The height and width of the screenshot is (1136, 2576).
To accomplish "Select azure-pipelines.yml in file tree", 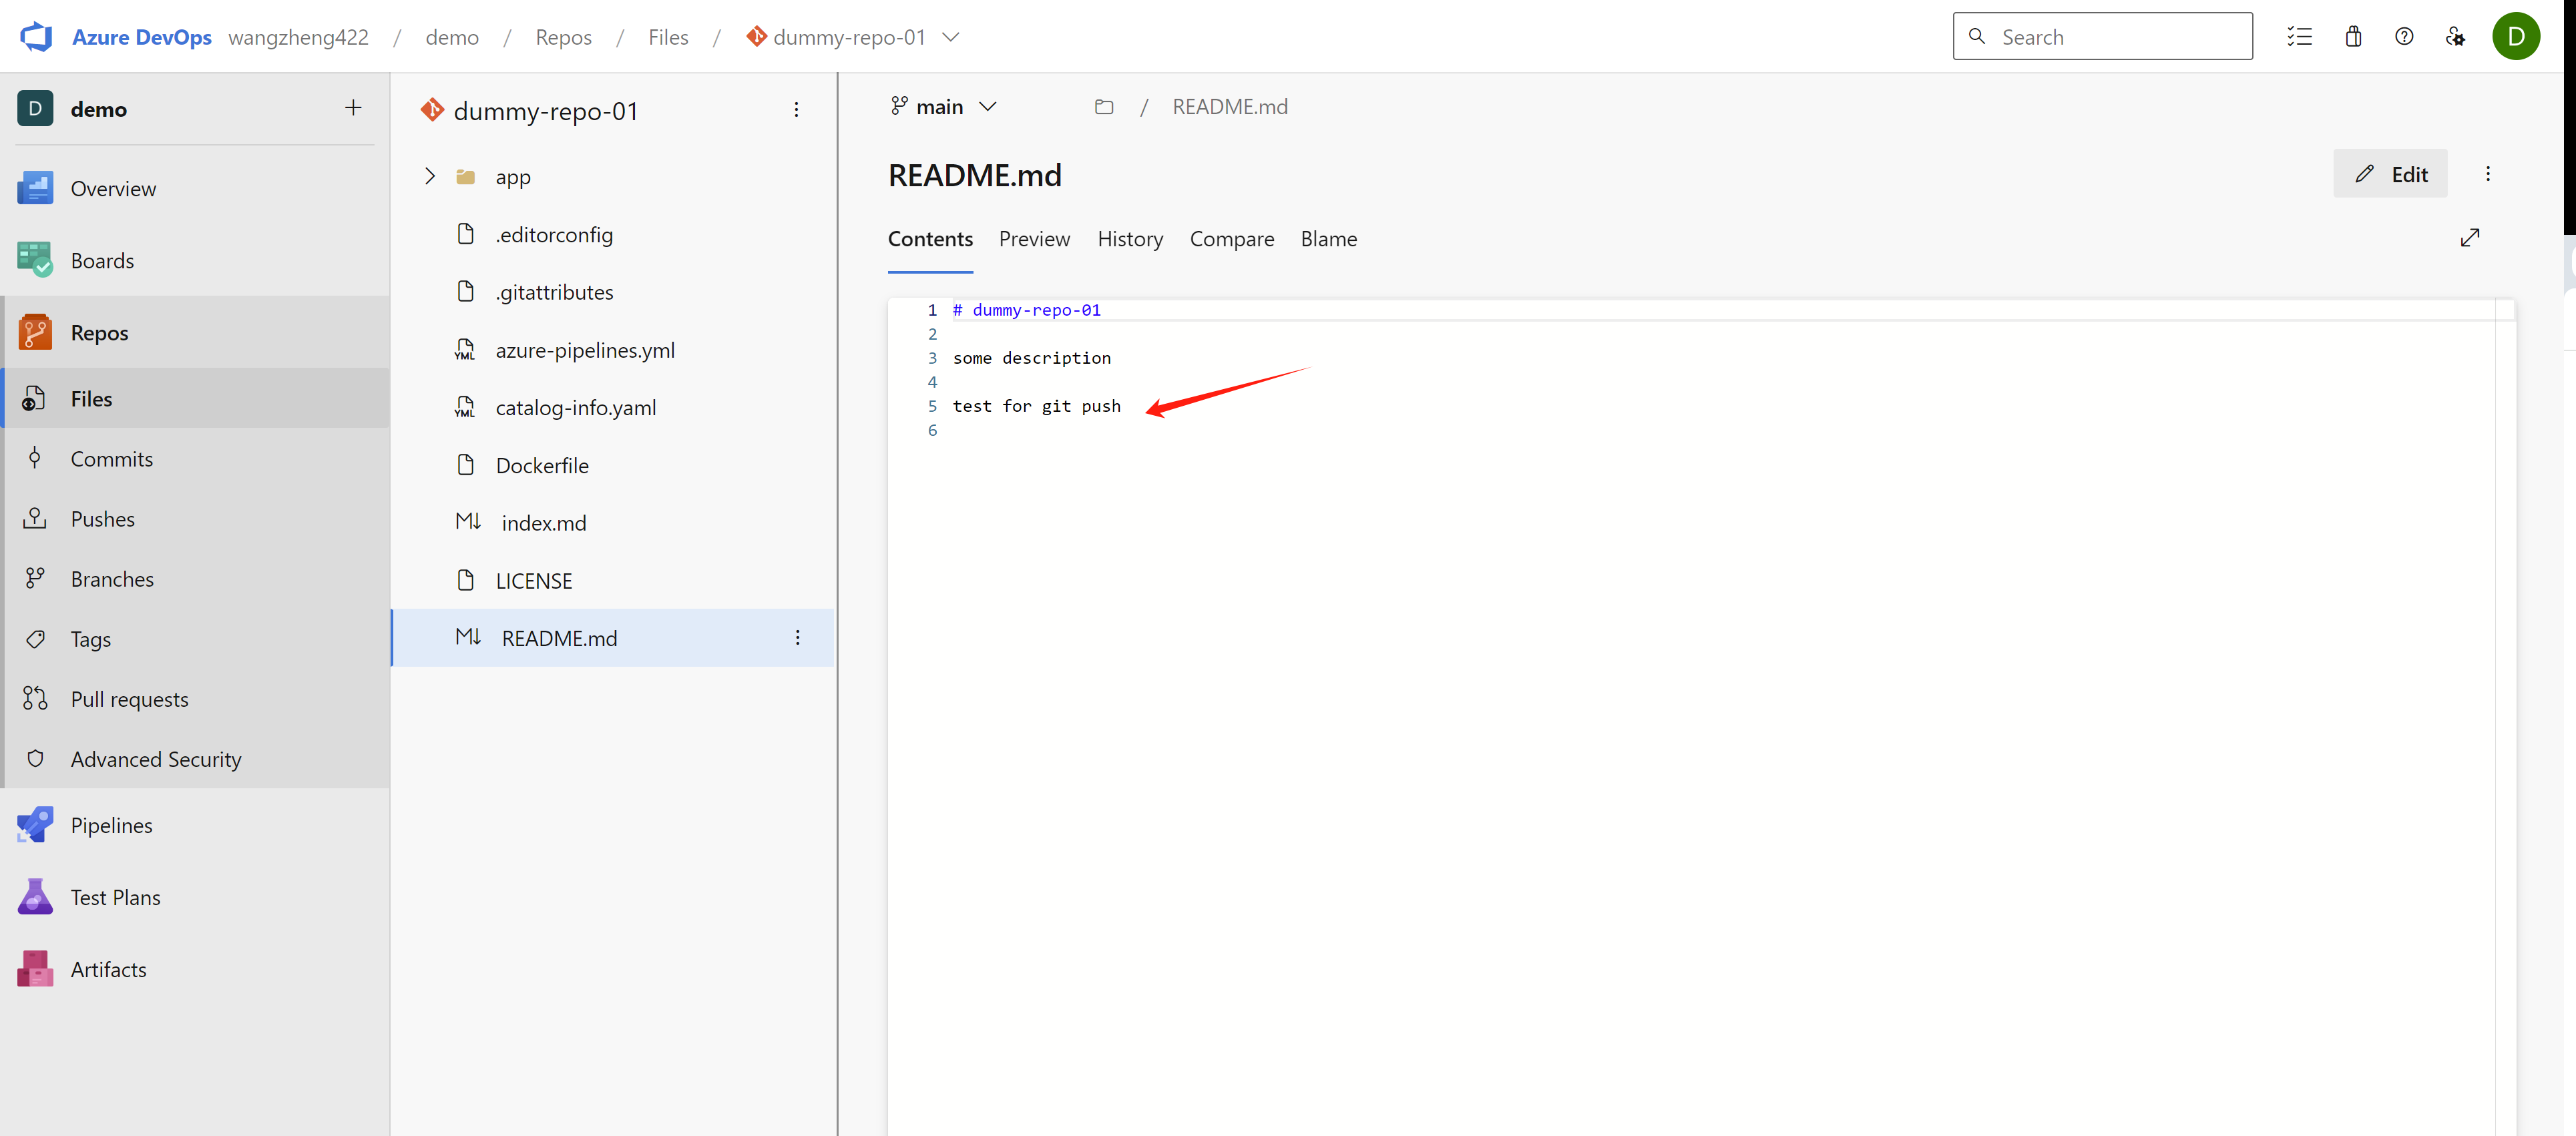I will coord(584,350).
